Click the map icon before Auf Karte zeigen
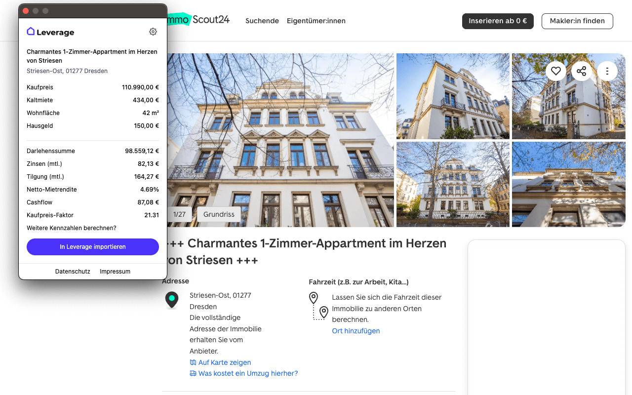The height and width of the screenshot is (395, 632). tap(192, 362)
